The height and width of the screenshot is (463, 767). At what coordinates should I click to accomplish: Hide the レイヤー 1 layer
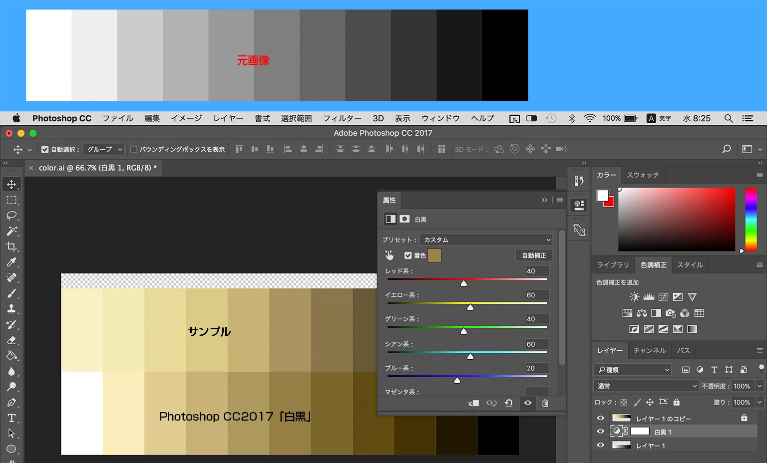(601, 445)
